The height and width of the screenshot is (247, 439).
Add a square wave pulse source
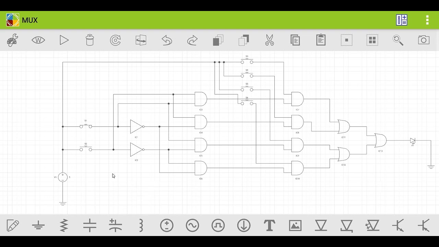[218, 225]
